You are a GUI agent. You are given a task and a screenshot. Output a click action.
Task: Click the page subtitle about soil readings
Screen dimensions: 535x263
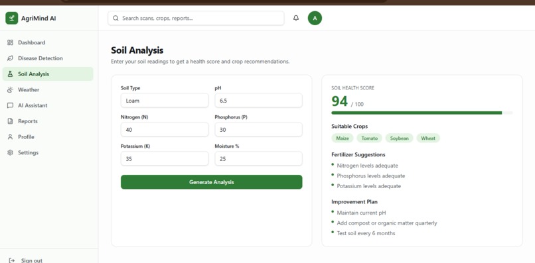(x=200, y=62)
